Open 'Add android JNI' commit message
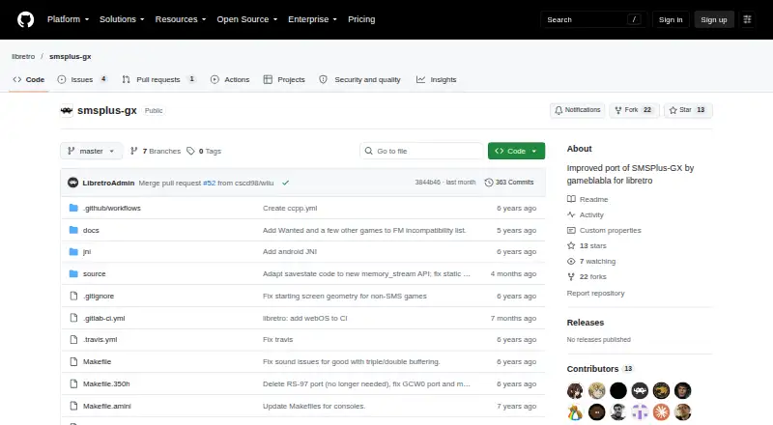The height and width of the screenshot is (425, 773). (x=290, y=251)
